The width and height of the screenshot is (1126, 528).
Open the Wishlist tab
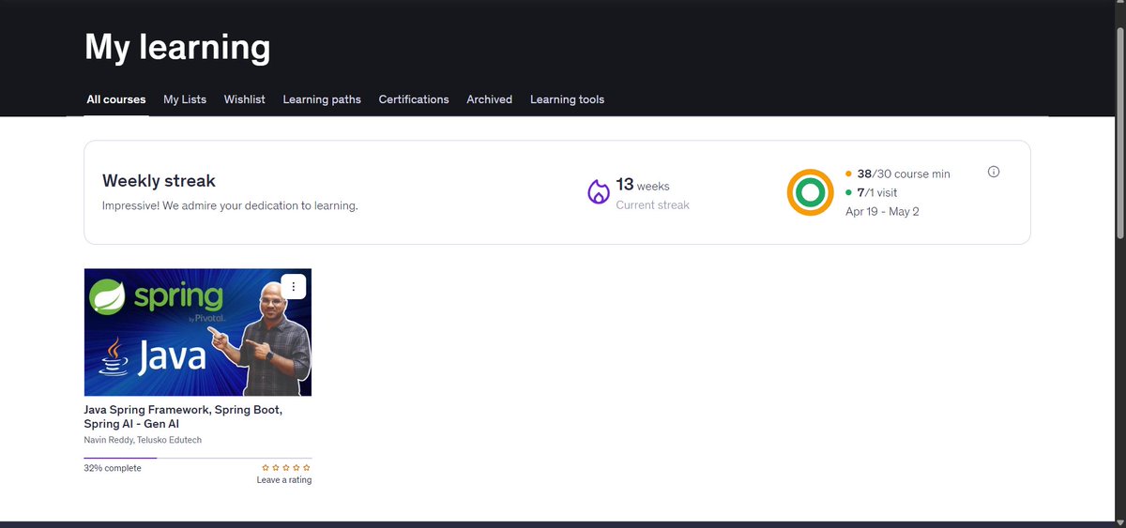coord(244,99)
